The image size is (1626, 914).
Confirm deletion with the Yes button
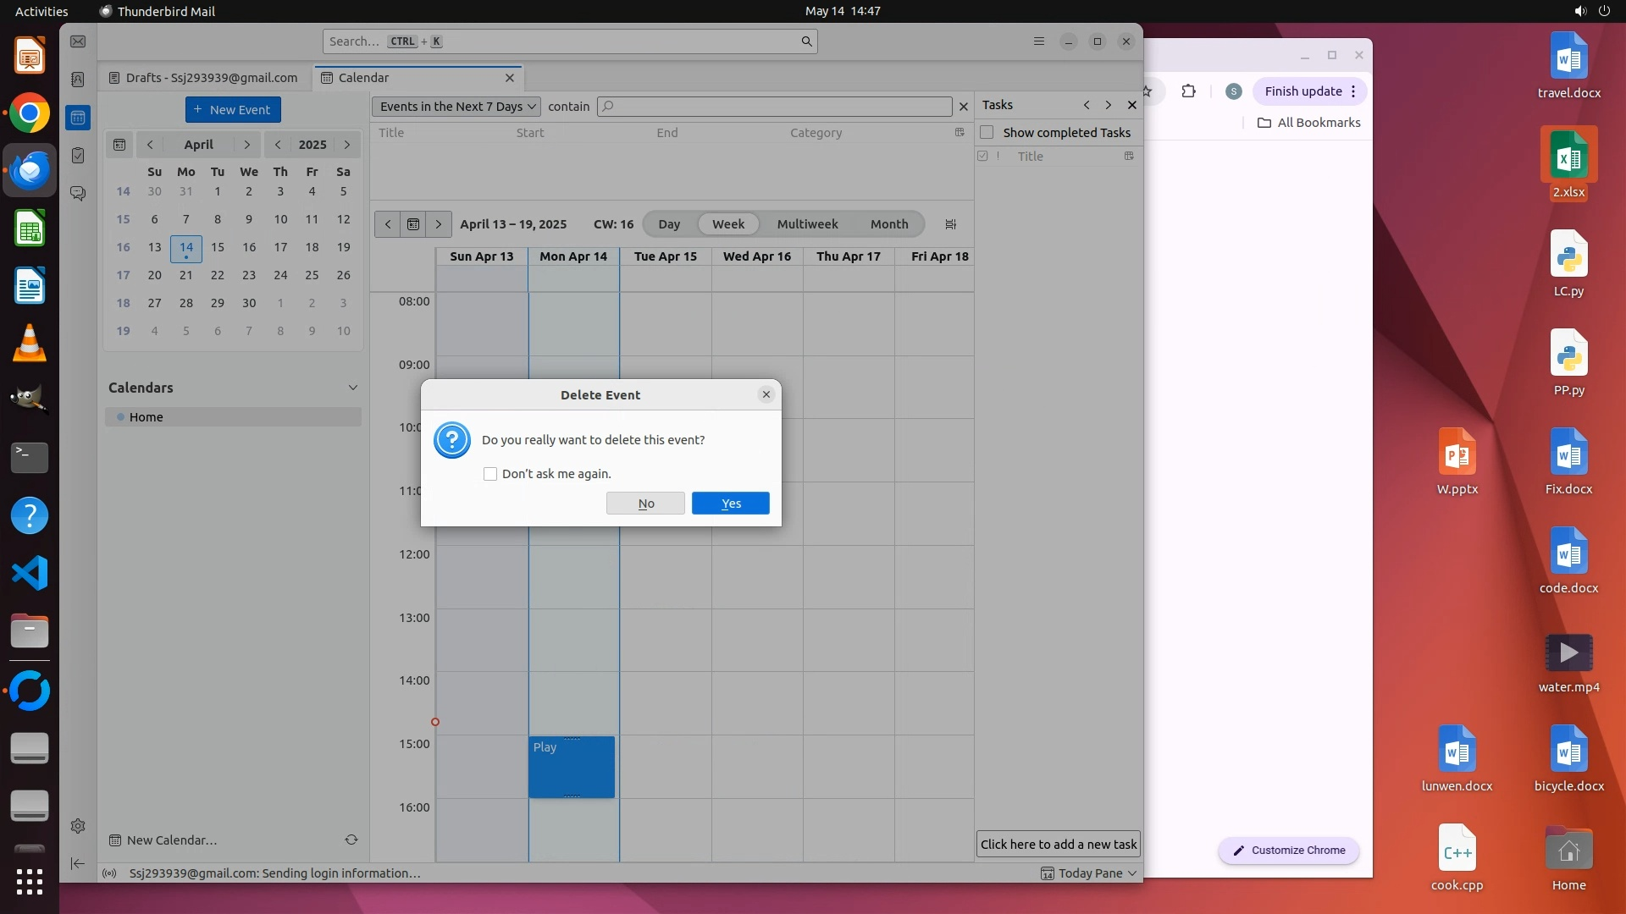(x=730, y=504)
